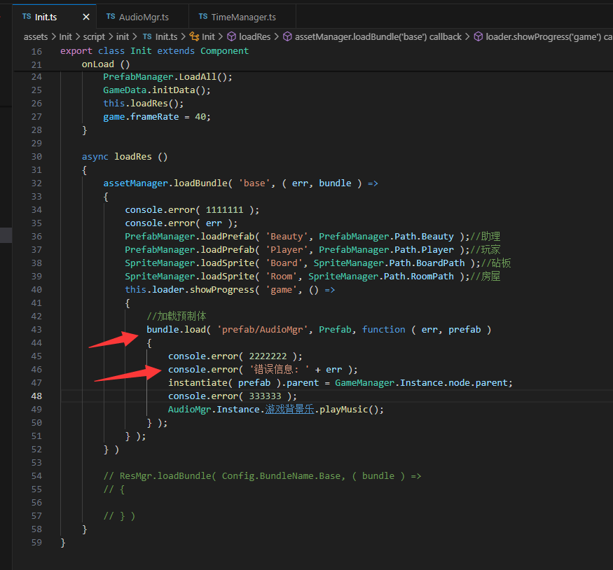This screenshot has width=613, height=570.
Task: Click the 'prefab/AudioMgr' string literal
Action: 262,330
